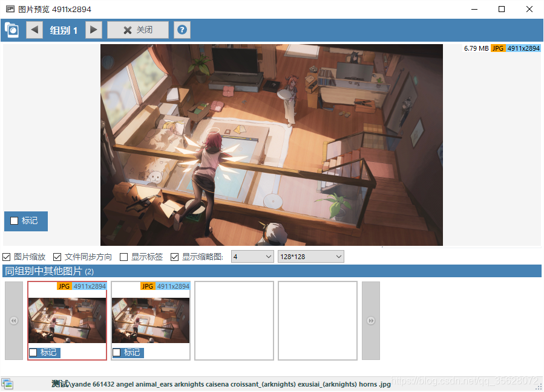544x392 pixels.
Task: Open the thumbnail count dropdown showing 4
Action: (252, 257)
